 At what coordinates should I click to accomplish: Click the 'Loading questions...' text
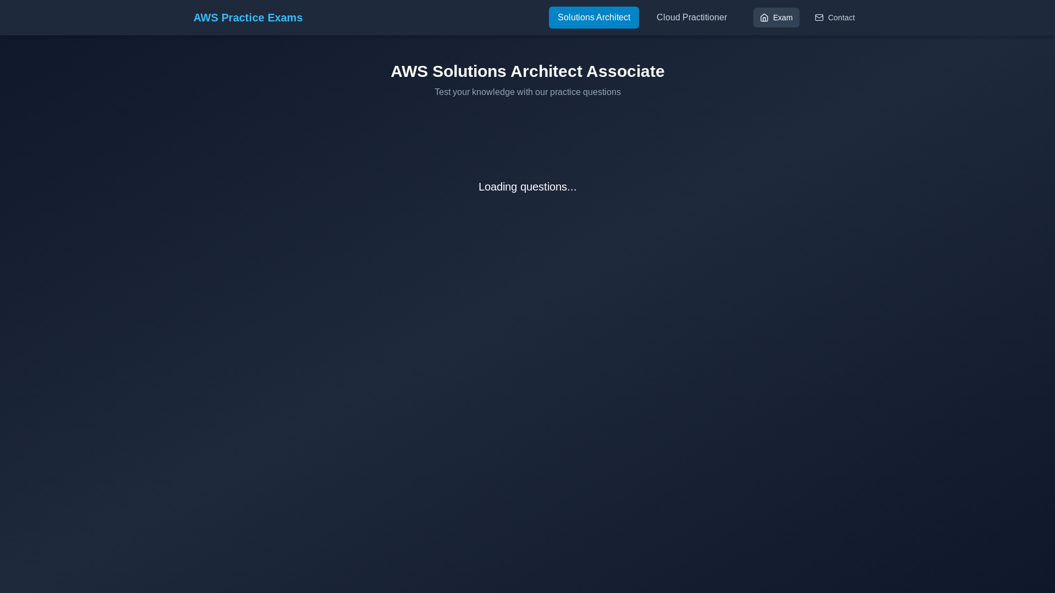(527, 187)
